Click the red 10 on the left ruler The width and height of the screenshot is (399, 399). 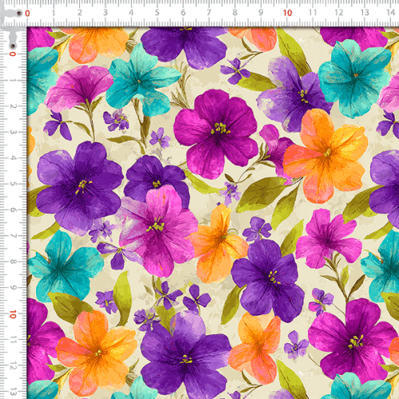pyautogui.click(x=13, y=314)
